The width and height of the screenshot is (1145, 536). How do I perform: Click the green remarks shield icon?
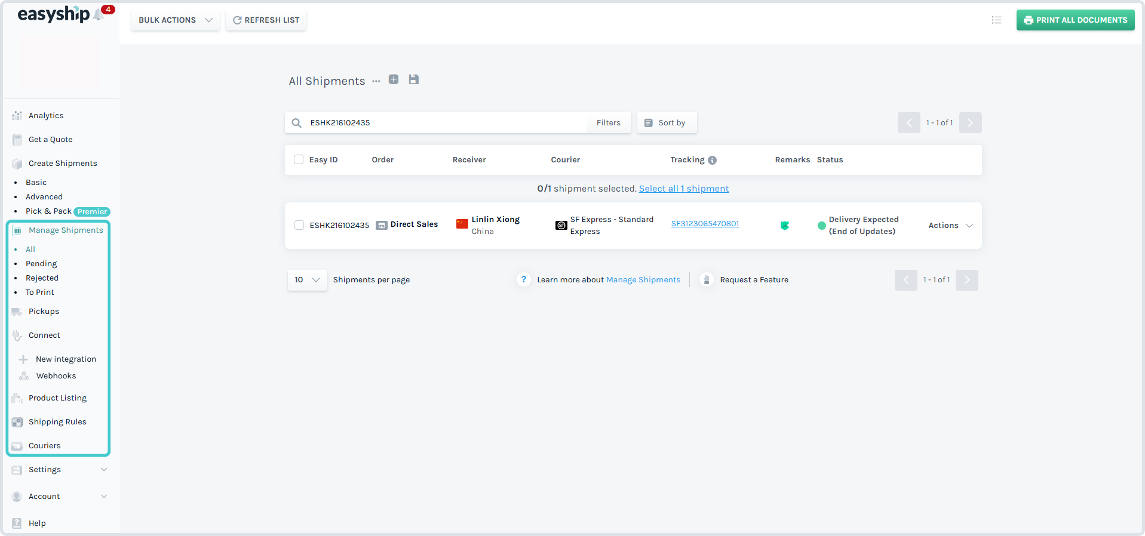click(x=785, y=226)
